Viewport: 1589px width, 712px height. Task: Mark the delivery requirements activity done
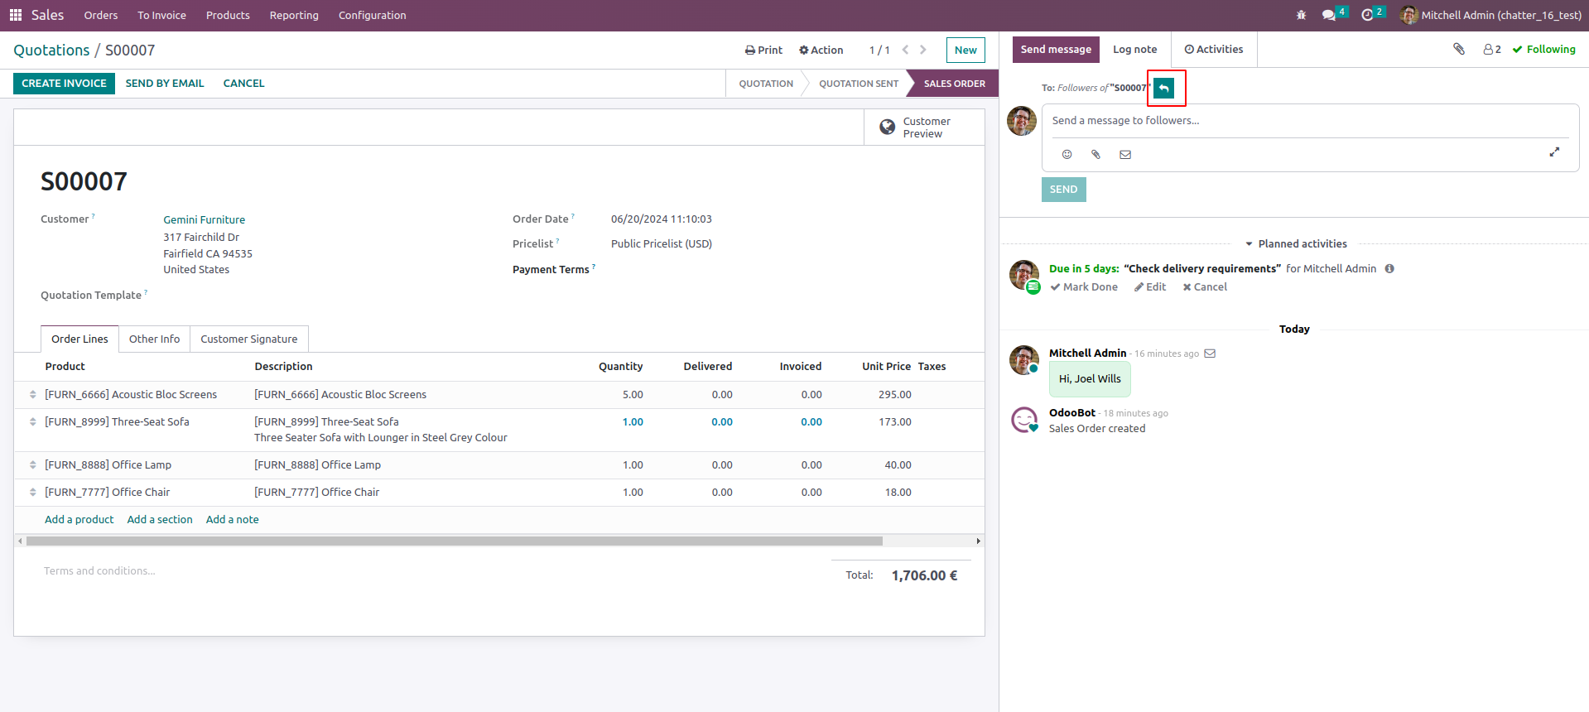1084,287
